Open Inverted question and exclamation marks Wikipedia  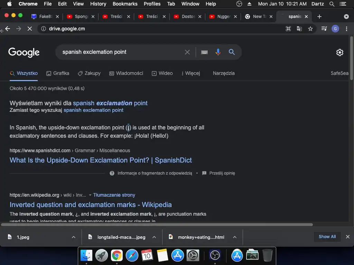click(x=91, y=205)
